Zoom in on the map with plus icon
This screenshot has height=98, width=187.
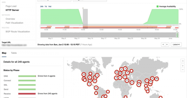point(183,66)
